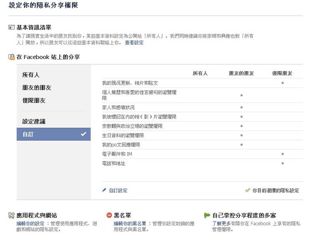
Task: Click the 自訂設定 link below the table
Action: pyautogui.click(x=118, y=191)
